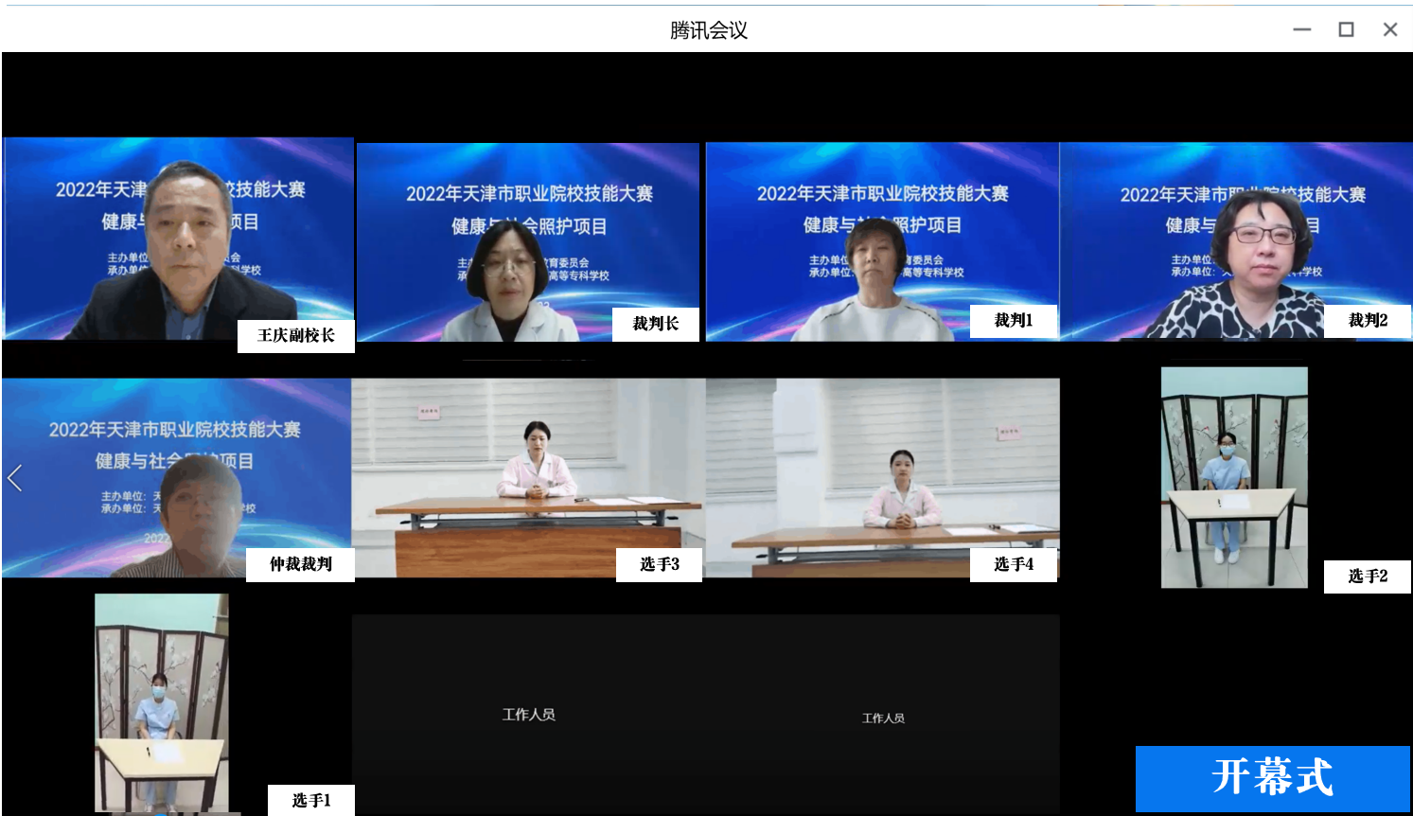Click the 裁判2 participant video
This screenshot has height=816, width=1413.
point(1235,241)
